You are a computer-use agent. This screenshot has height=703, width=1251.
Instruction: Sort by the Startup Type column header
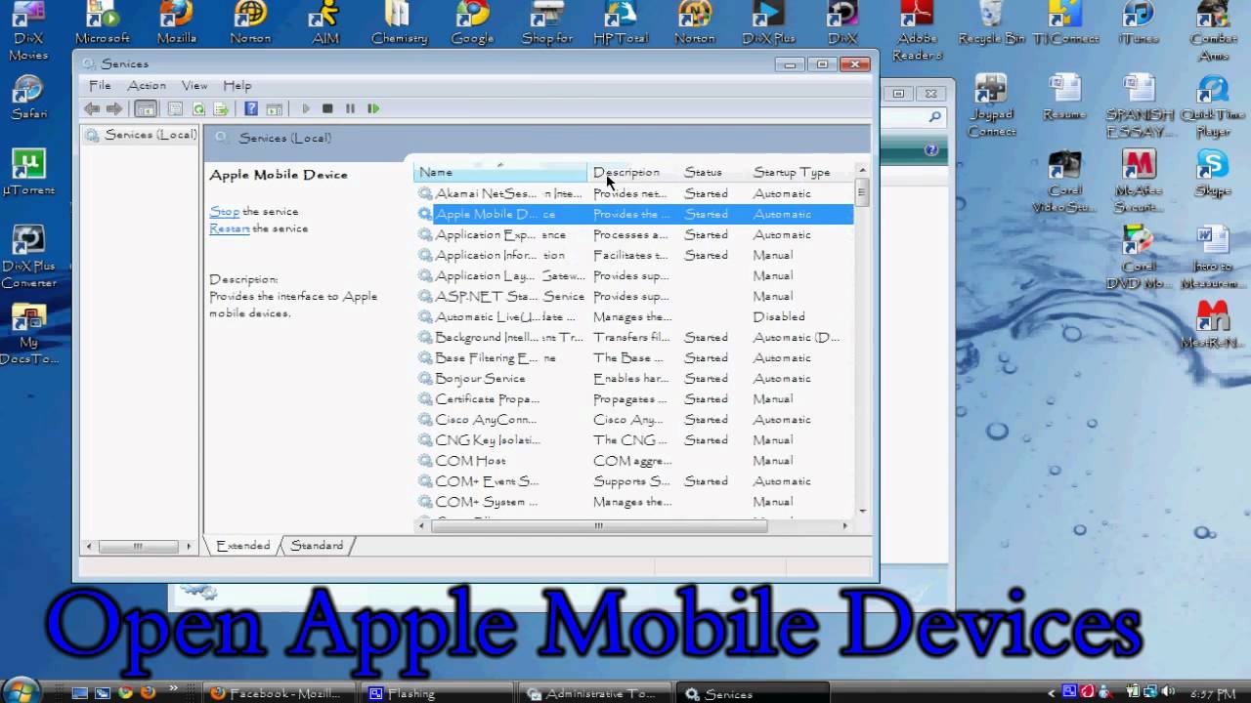(799, 172)
